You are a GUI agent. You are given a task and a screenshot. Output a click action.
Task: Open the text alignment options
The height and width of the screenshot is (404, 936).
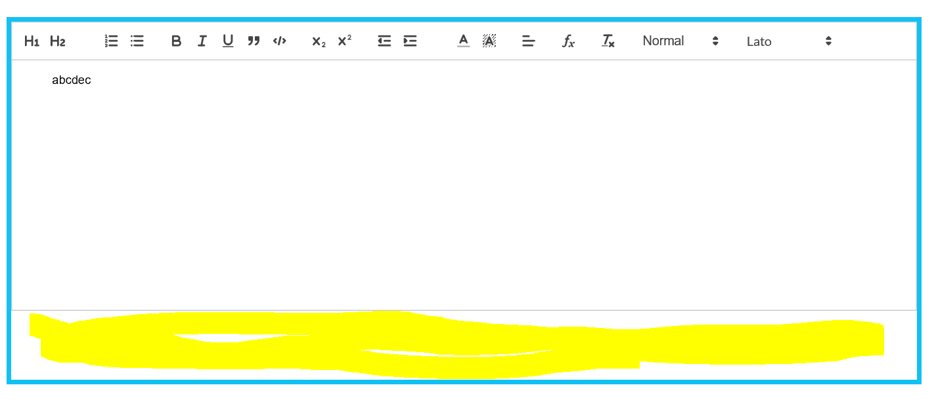pos(529,41)
